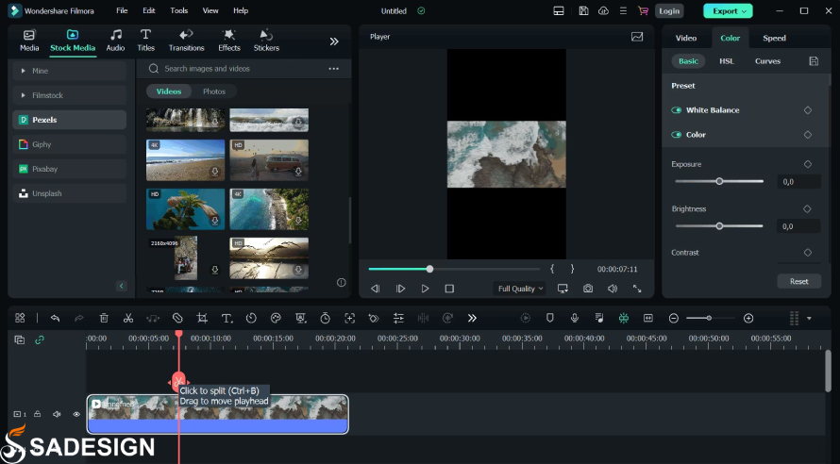
Task: Expand the Mine folder
Action: tap(70, 71)
